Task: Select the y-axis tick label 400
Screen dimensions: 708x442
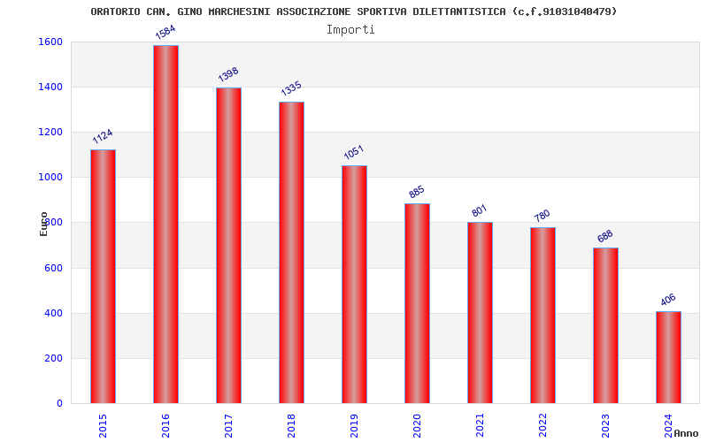Action: pos(53,313)
